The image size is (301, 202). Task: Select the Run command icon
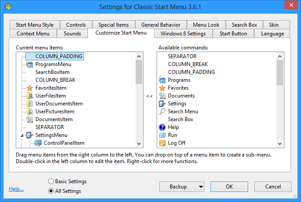tap(162, 135)
